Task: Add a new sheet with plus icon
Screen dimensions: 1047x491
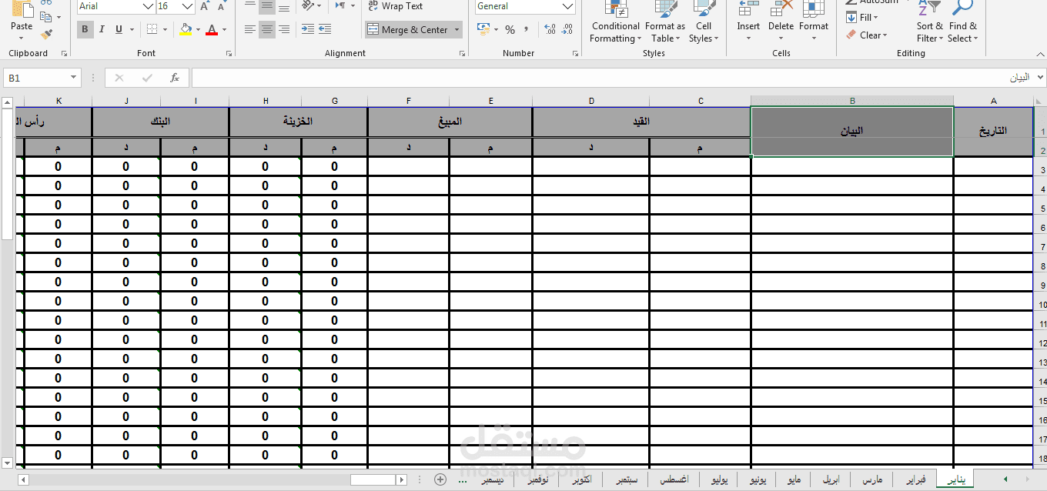Action: click(x=440, y=479)
